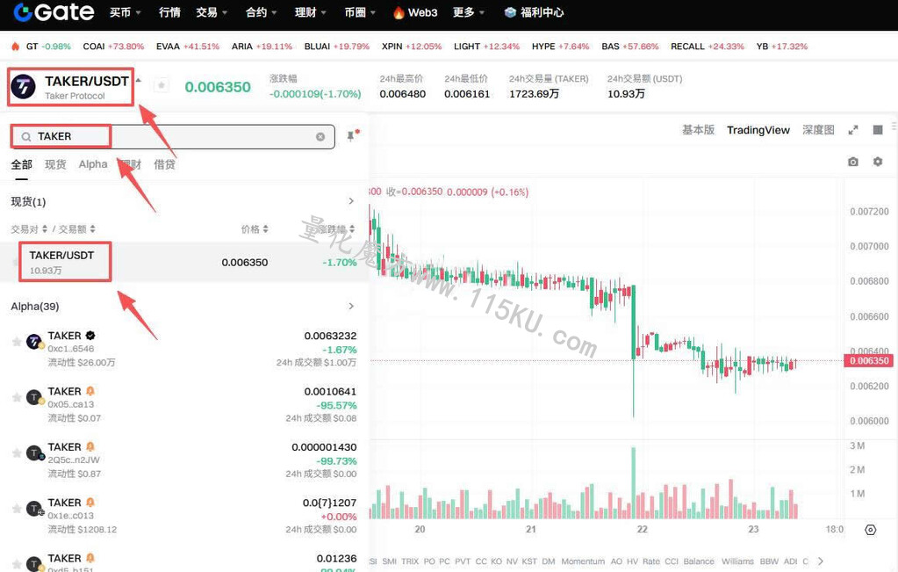Viewport: 898px width, 572px height.
Task: Open TAKER token priced 0.0010641
Action: coord(184,405)
